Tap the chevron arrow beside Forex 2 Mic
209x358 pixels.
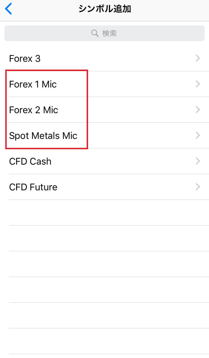click(198, 110)
